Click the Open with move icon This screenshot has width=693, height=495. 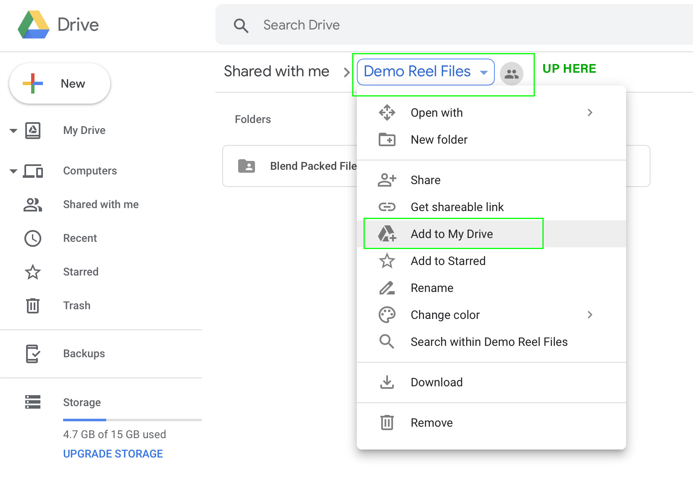point(387,113)
